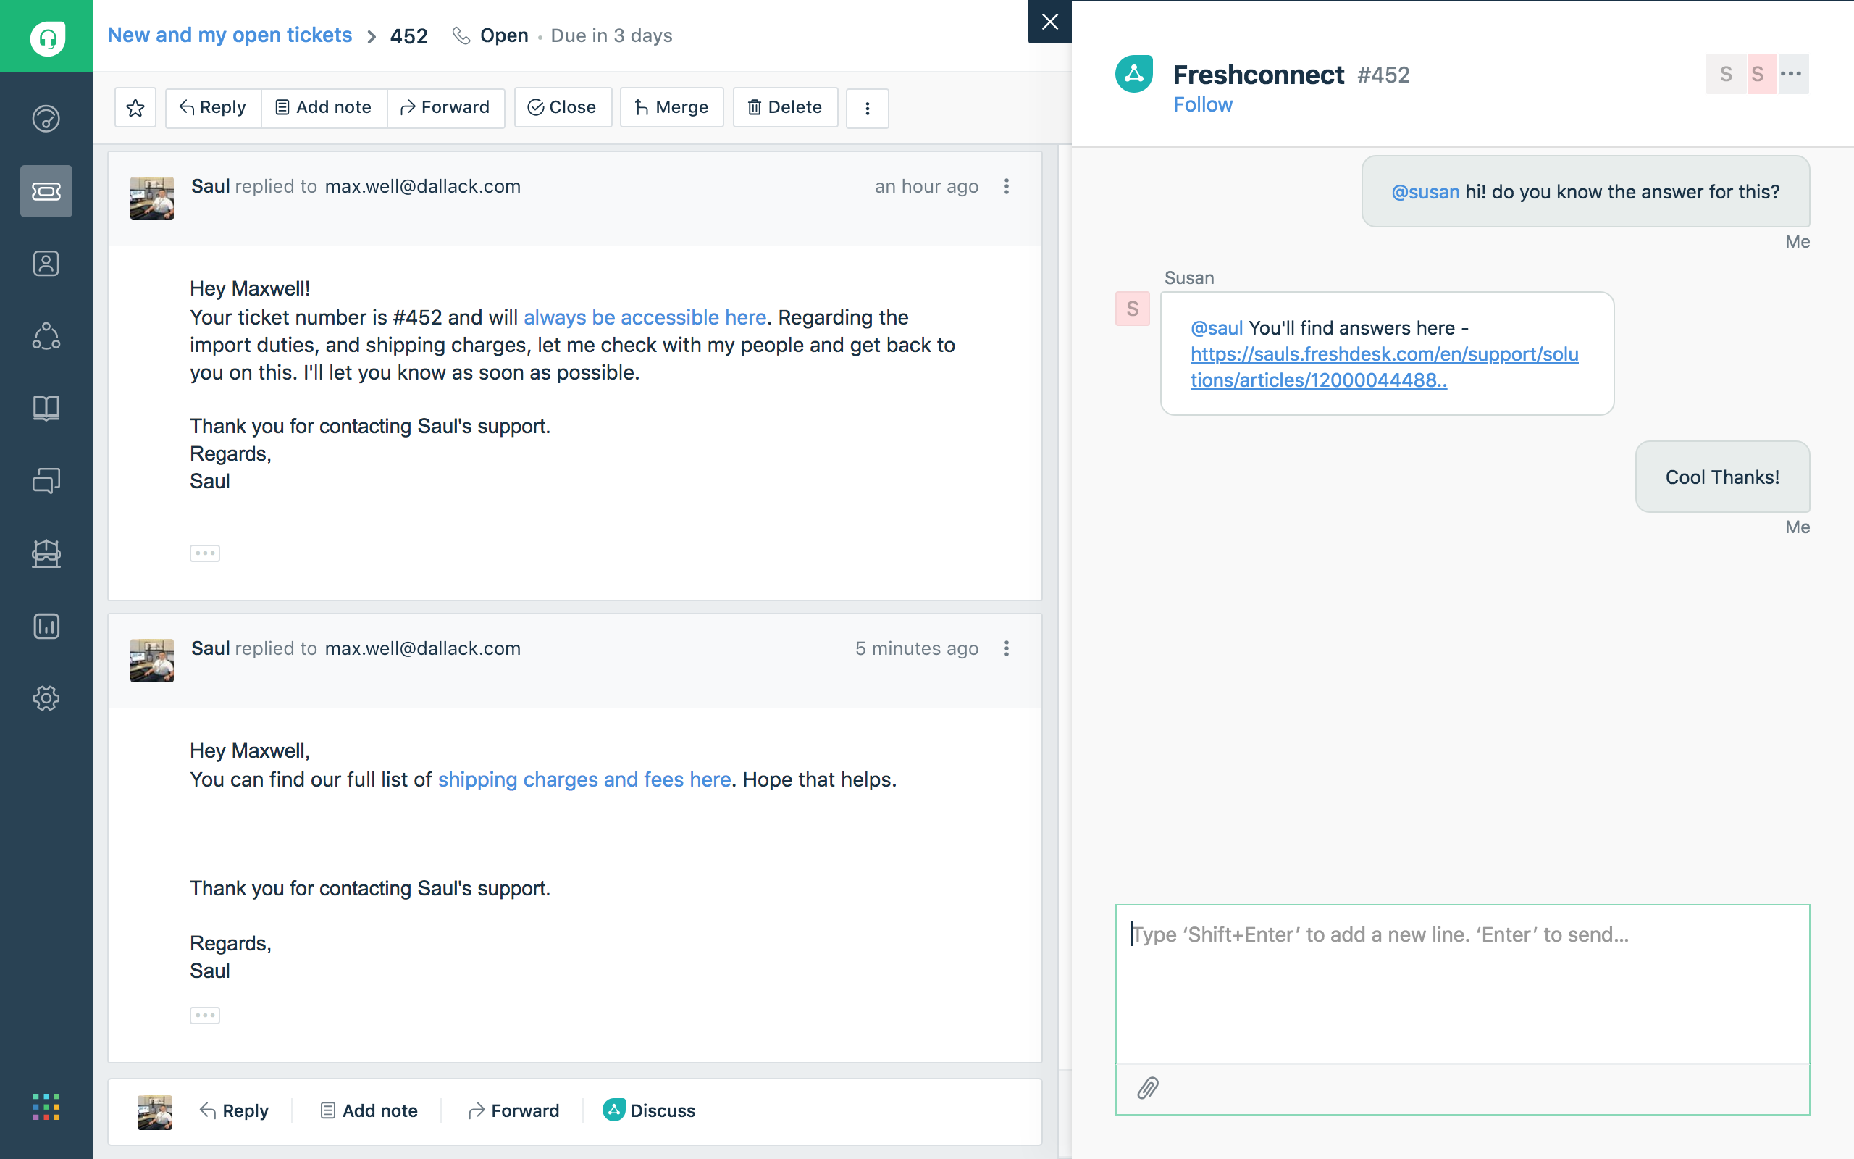Follow the Freshconnect #452 conversation
Image resolution: width=1854 pixels, height=1159 pixels.
pyautogui.click(x=1203, y=104)
